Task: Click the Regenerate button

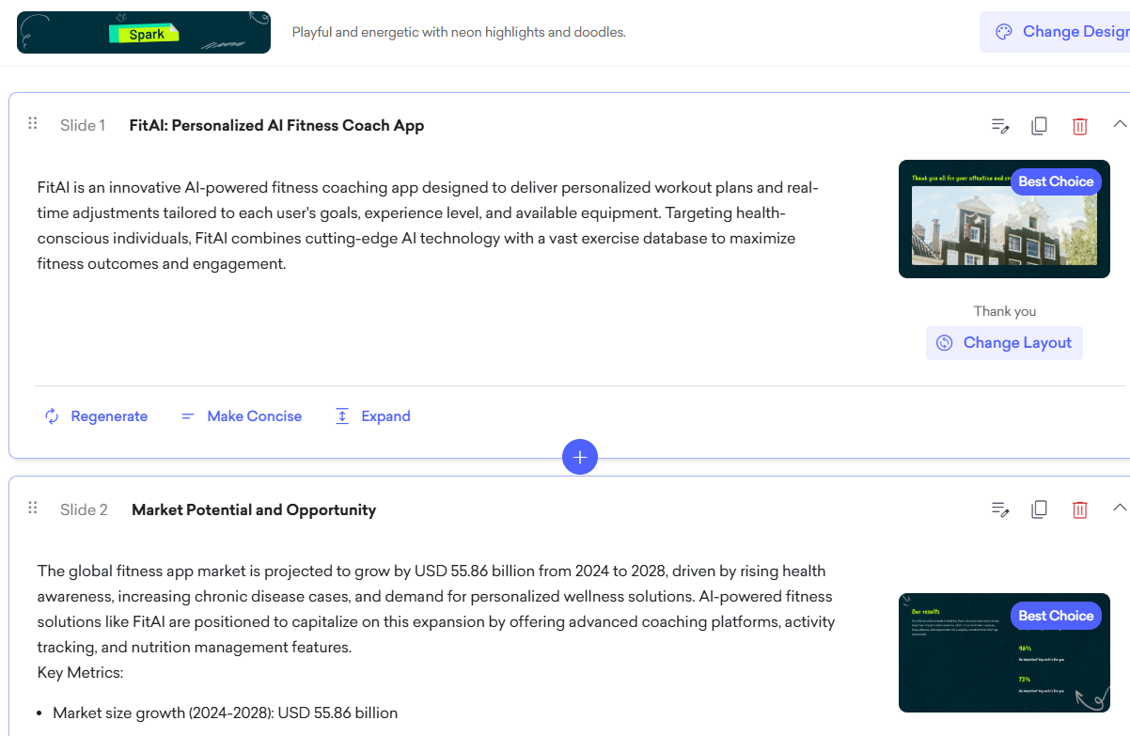Action: pyautogui.click(x=96, y=416)
